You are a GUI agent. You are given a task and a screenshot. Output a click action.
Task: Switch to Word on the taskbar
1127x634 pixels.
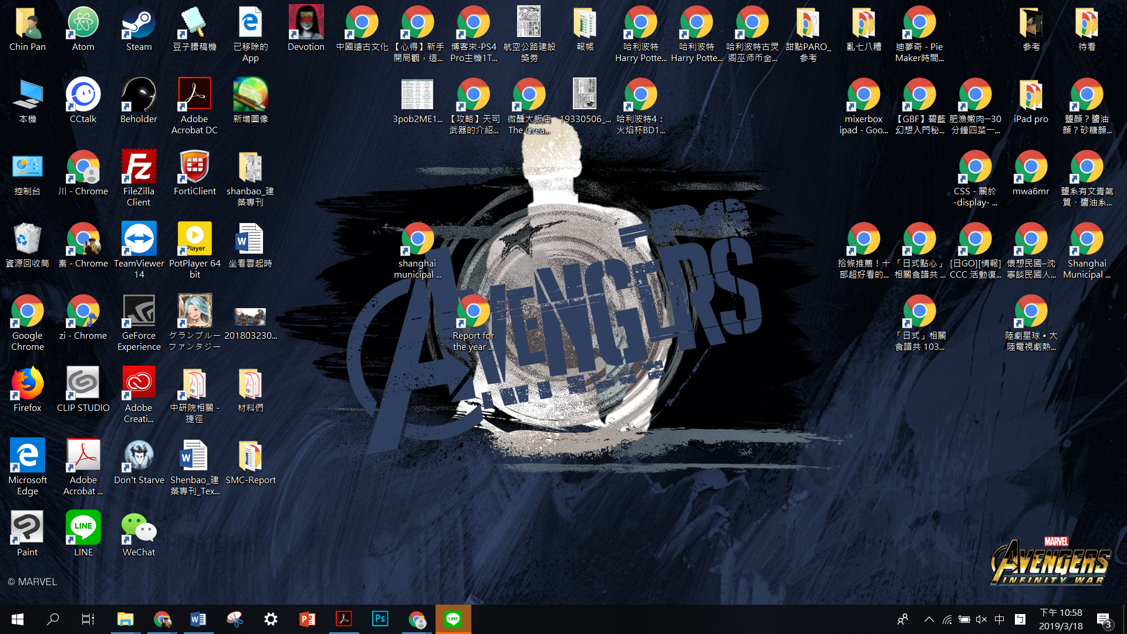pyautogui.click(x=198, y=619)
